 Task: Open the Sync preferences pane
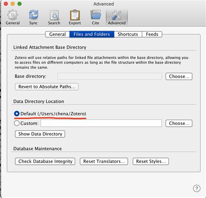click(x=33, y=17)
